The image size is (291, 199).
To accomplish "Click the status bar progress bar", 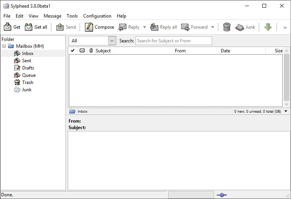I will [x=191, y=195].
